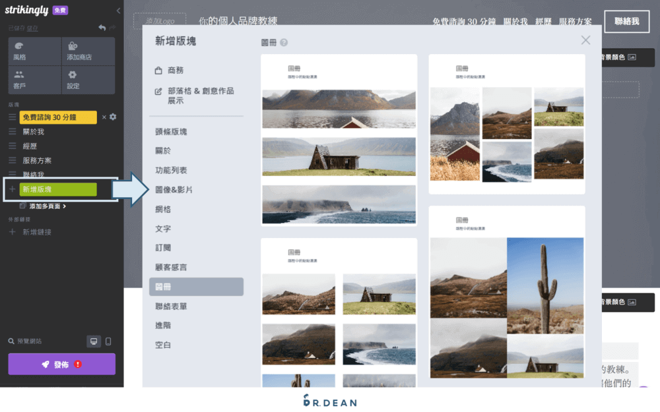Delete 免費諮詢 30 分鐘 section with X

click(x=104, y=117)
